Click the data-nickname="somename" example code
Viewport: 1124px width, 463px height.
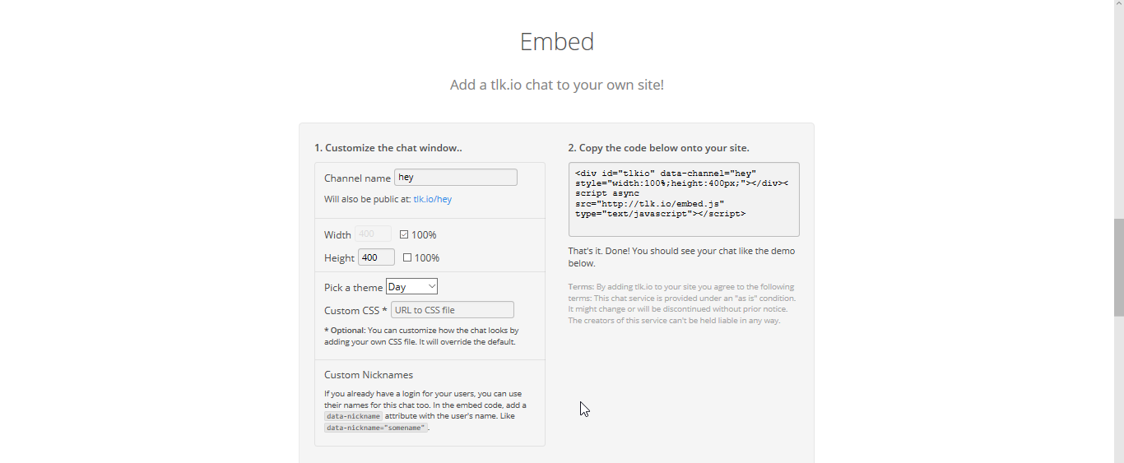pyautogui.click(x=376, y=428)
